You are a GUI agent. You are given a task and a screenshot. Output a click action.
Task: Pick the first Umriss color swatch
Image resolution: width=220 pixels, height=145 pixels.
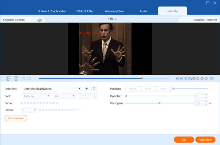40,110
